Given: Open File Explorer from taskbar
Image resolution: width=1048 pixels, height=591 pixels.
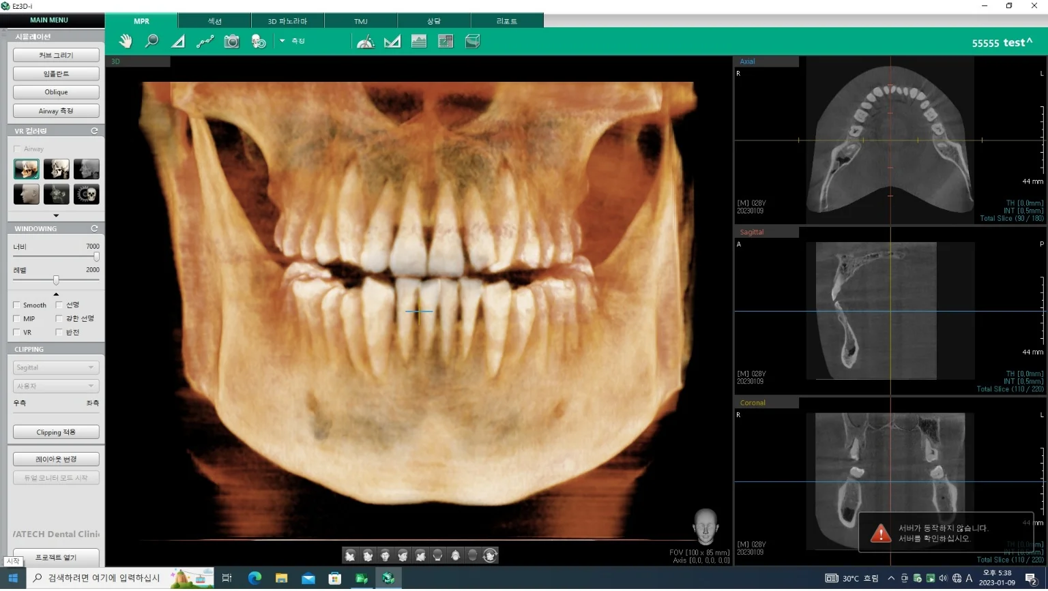Looking at the screenshot, I should click(x=281, y=579).
